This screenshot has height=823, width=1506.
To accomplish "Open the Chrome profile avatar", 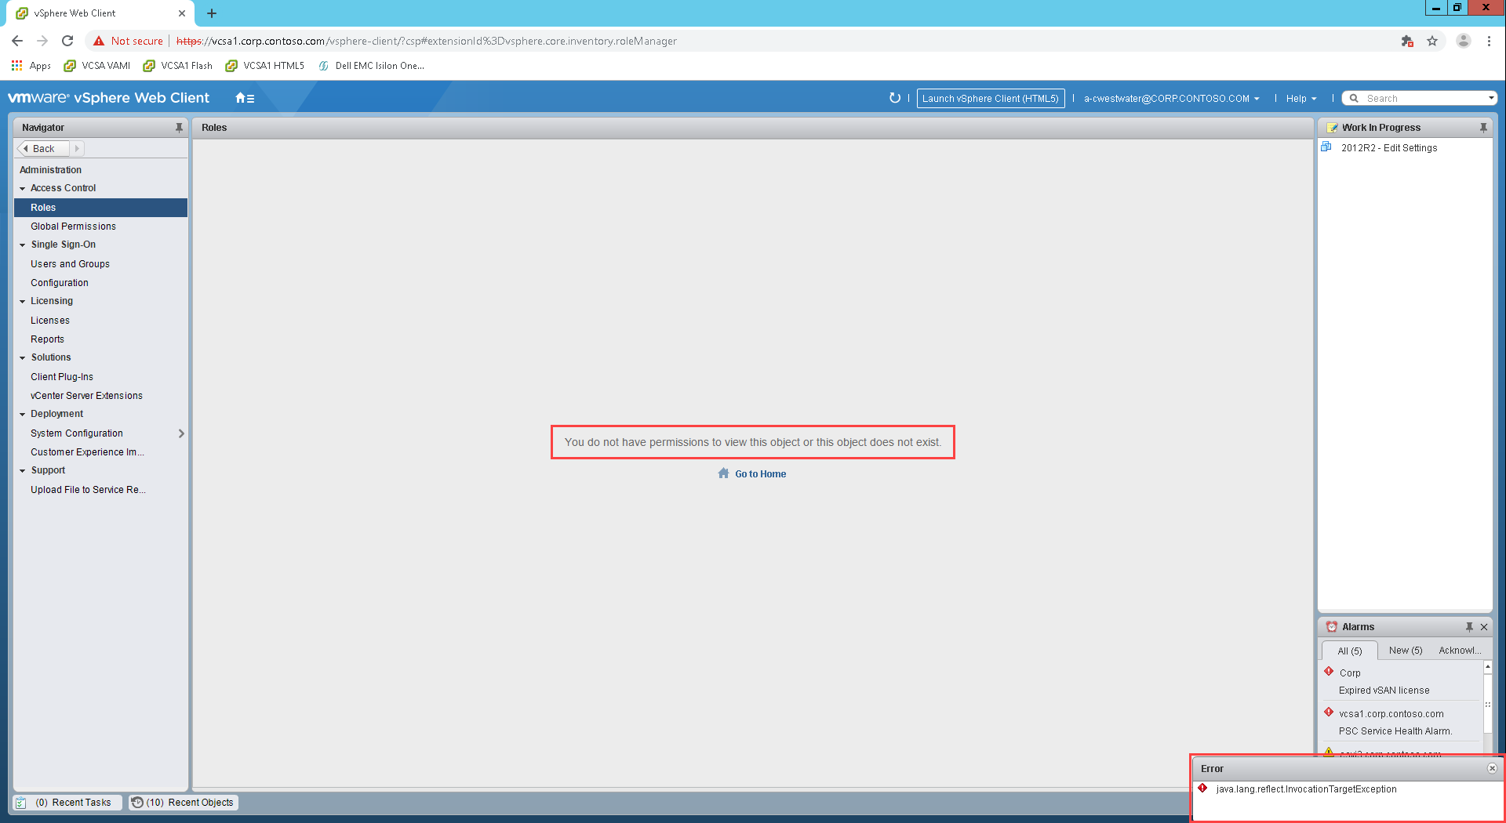I will point(1464,41).
